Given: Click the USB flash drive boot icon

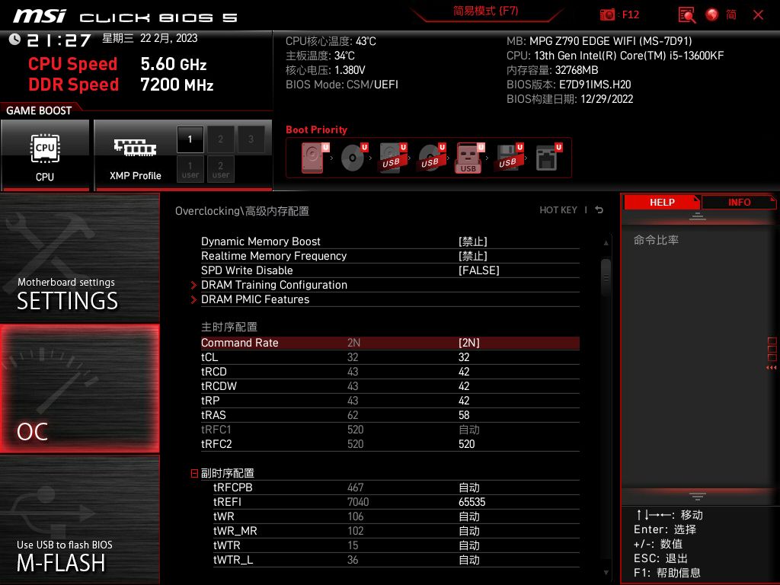Looking at the screenshot, I should [x=468, y=158].
